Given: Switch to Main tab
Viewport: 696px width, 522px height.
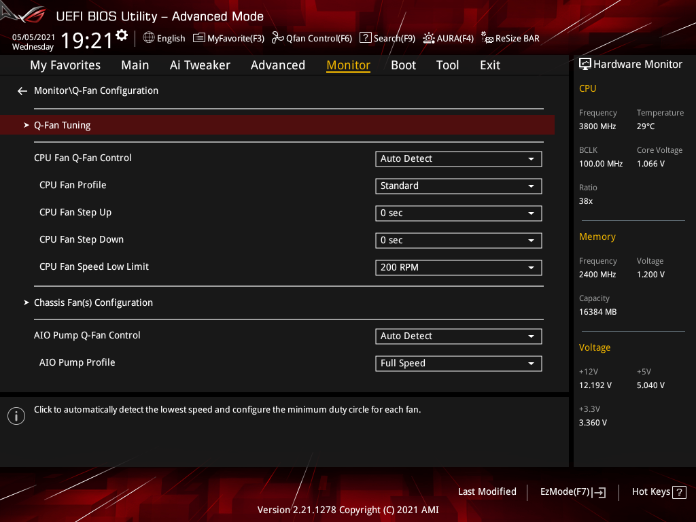Looking at the screenshot, I should pyautogui.click(x=135, y=65).
